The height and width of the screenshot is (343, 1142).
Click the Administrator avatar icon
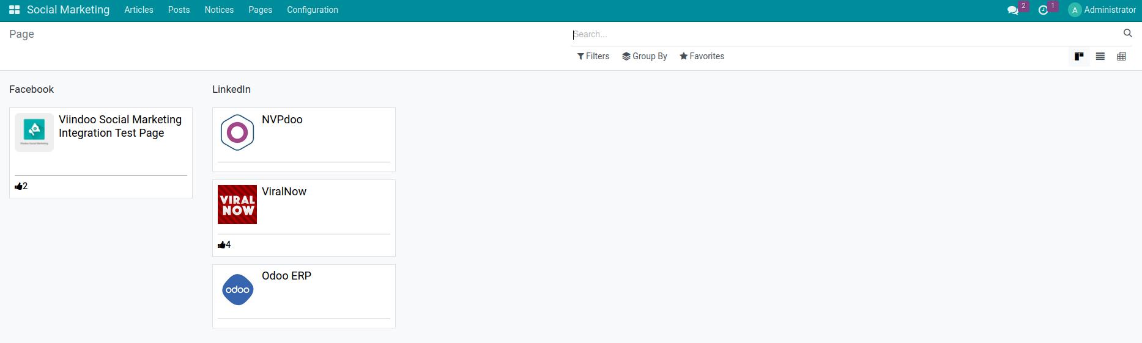coord(1075,10)
